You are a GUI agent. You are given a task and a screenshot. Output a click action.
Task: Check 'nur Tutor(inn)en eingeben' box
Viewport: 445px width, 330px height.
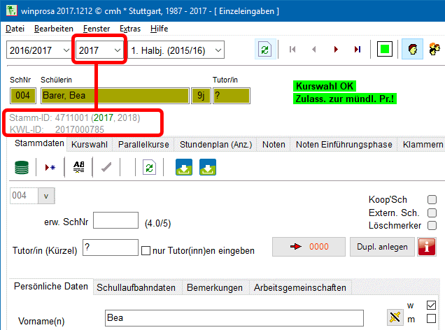pyautogui.click(x=146, y=250)
